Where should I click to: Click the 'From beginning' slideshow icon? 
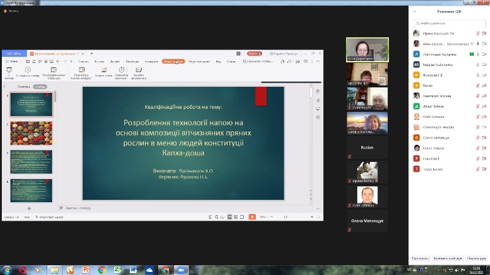point(9,70)
